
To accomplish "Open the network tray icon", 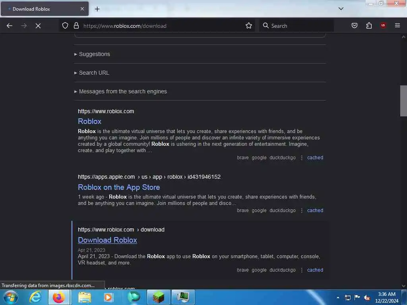I will (348, 297).
